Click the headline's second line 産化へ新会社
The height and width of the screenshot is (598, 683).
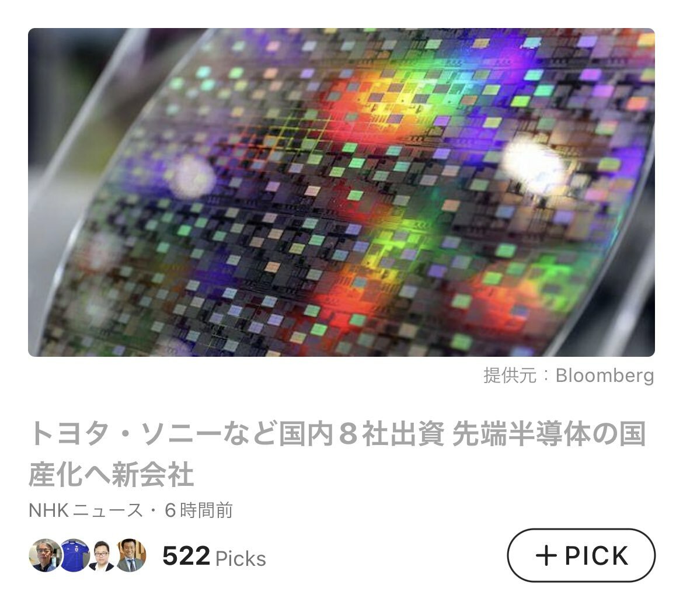(x=111, y=474)
